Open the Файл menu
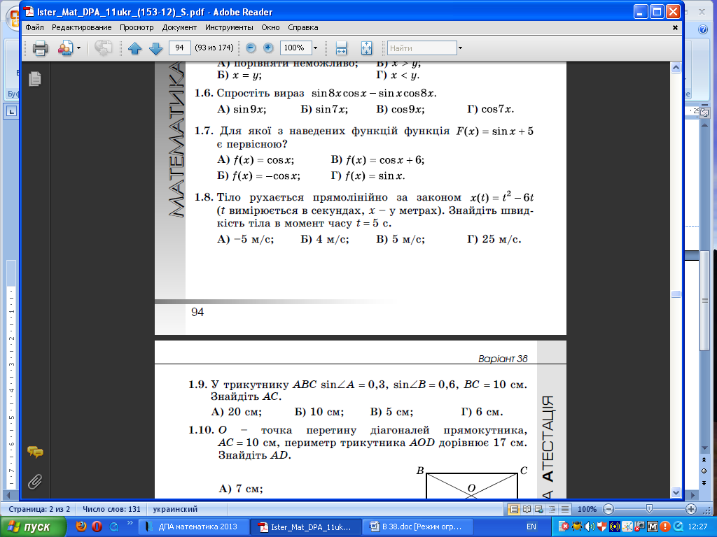This screenshot has width=717, height=537. tap(35, 27)
